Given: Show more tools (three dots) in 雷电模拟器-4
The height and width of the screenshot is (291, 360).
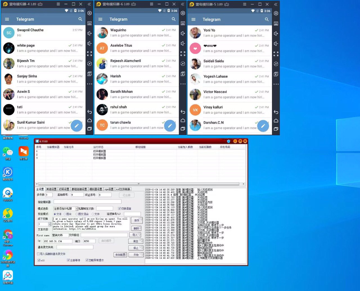Looking at the screenshot, I should click(x=89, y=84).
